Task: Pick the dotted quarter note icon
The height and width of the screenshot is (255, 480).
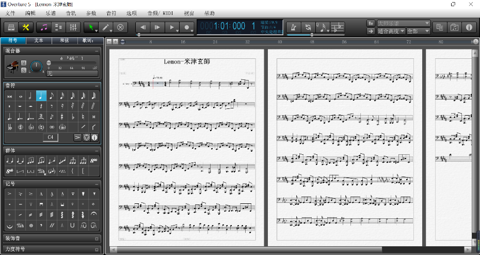Action: 10,117
